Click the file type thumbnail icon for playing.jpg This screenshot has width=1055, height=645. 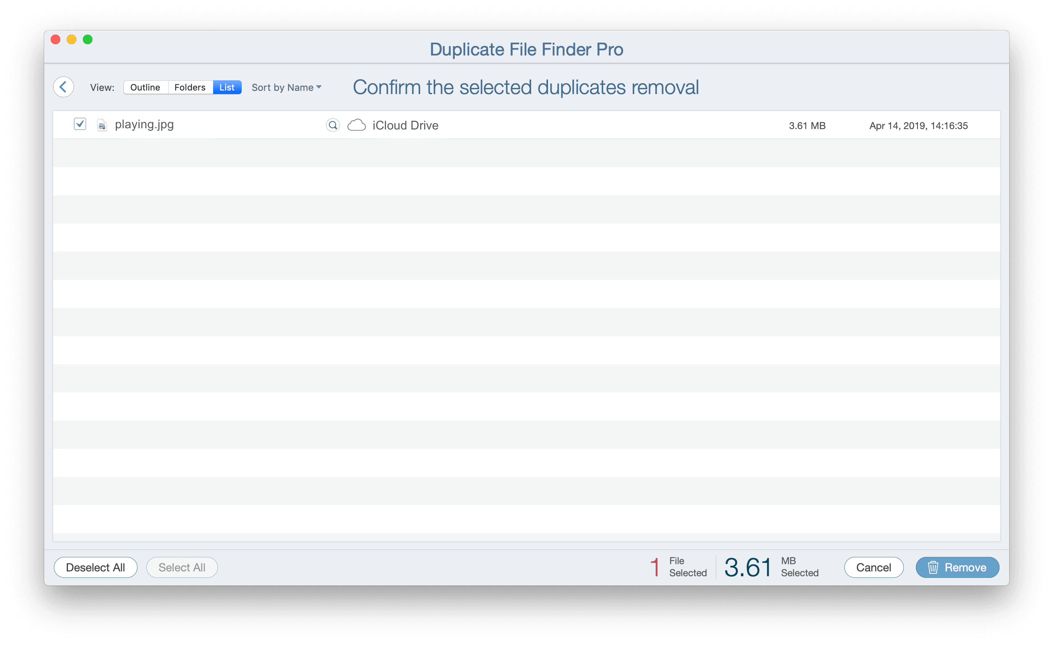pyautogui.click(x=103, y=125)
